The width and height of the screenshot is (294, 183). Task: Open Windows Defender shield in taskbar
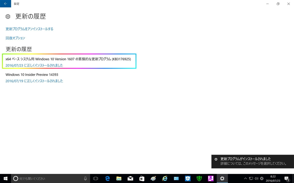188,178
